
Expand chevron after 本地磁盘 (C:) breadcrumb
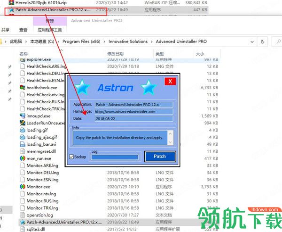58,41
